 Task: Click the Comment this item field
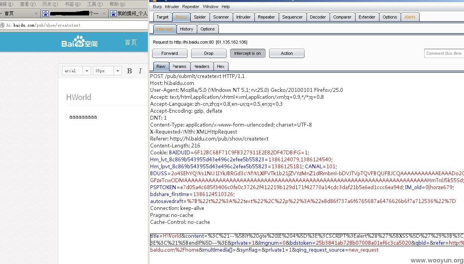point(444,53)
